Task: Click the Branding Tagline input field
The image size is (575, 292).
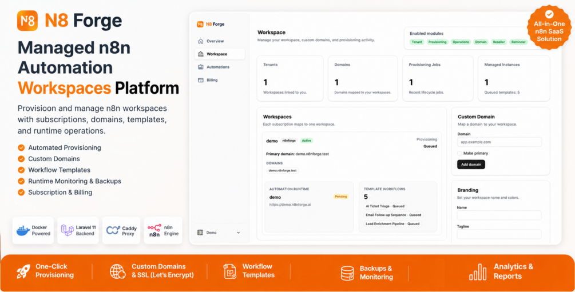Action: [499, 234]
